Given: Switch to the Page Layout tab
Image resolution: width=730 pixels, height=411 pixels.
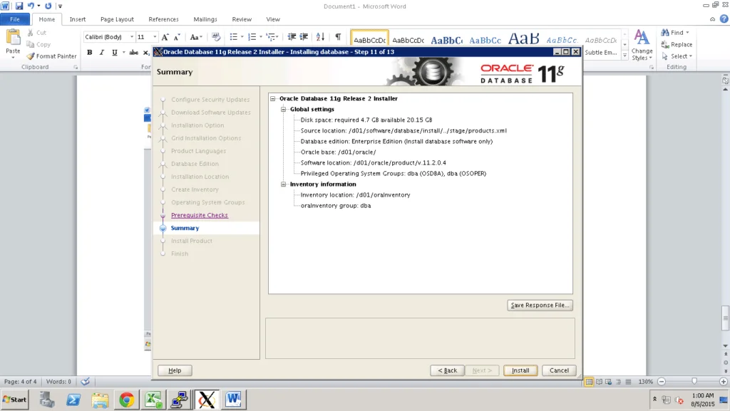Looking at the screenshot, I should pyautogui.click(x=117, y=19).
